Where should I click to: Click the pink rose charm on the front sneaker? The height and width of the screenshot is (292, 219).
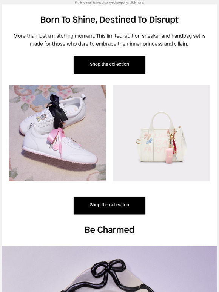pyautogui.click(x=56, y=148)
